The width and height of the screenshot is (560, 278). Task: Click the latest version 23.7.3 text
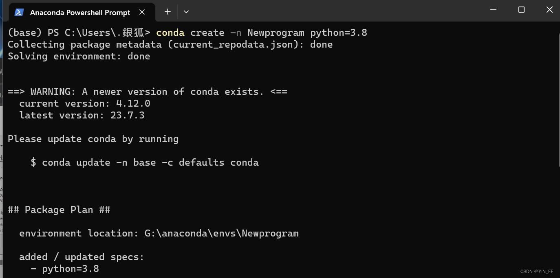point(81,115)
